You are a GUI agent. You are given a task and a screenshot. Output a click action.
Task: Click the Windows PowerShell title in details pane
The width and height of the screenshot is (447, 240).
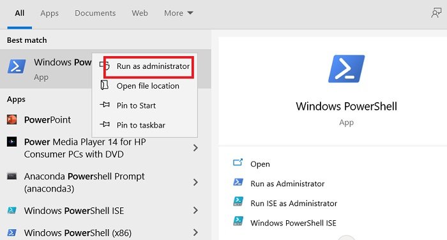[346, 107]
